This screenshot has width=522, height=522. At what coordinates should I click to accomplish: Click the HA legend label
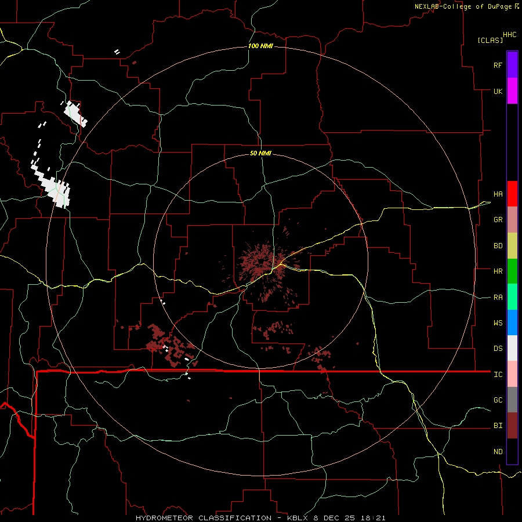tap(498, 194)
